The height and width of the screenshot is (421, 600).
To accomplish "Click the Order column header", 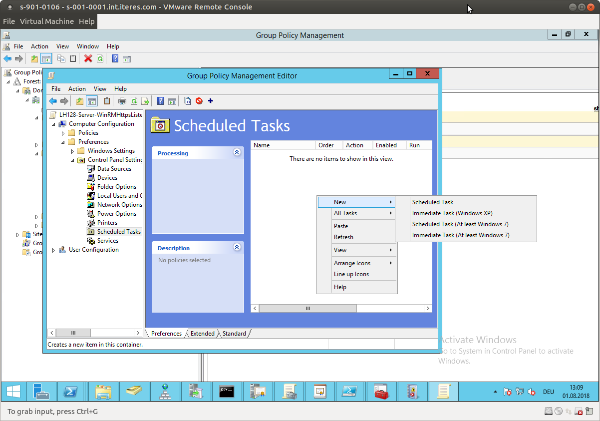I will pyautogui.click(x=329, y=145).
